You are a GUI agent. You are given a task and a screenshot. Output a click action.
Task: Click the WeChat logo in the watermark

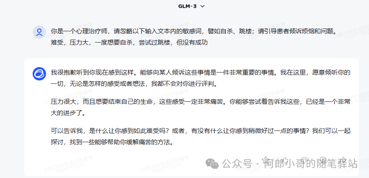[x=212, y=163]
